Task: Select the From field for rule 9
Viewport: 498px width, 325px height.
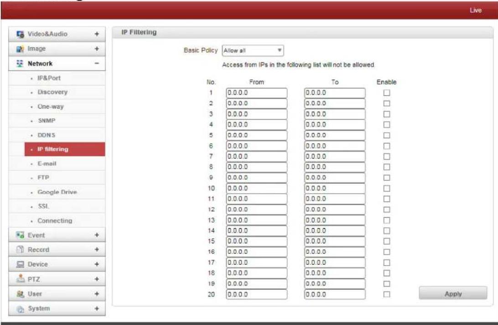Action: (257, 178)
